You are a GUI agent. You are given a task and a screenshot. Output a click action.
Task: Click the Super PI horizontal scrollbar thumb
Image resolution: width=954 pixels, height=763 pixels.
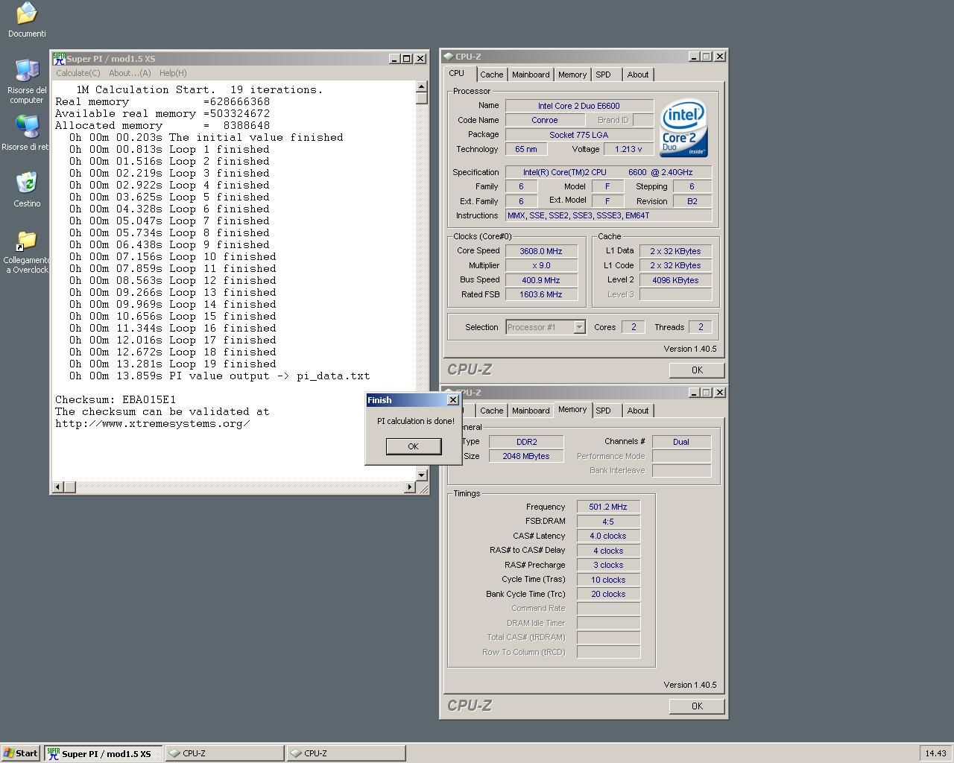pos(69,487)
